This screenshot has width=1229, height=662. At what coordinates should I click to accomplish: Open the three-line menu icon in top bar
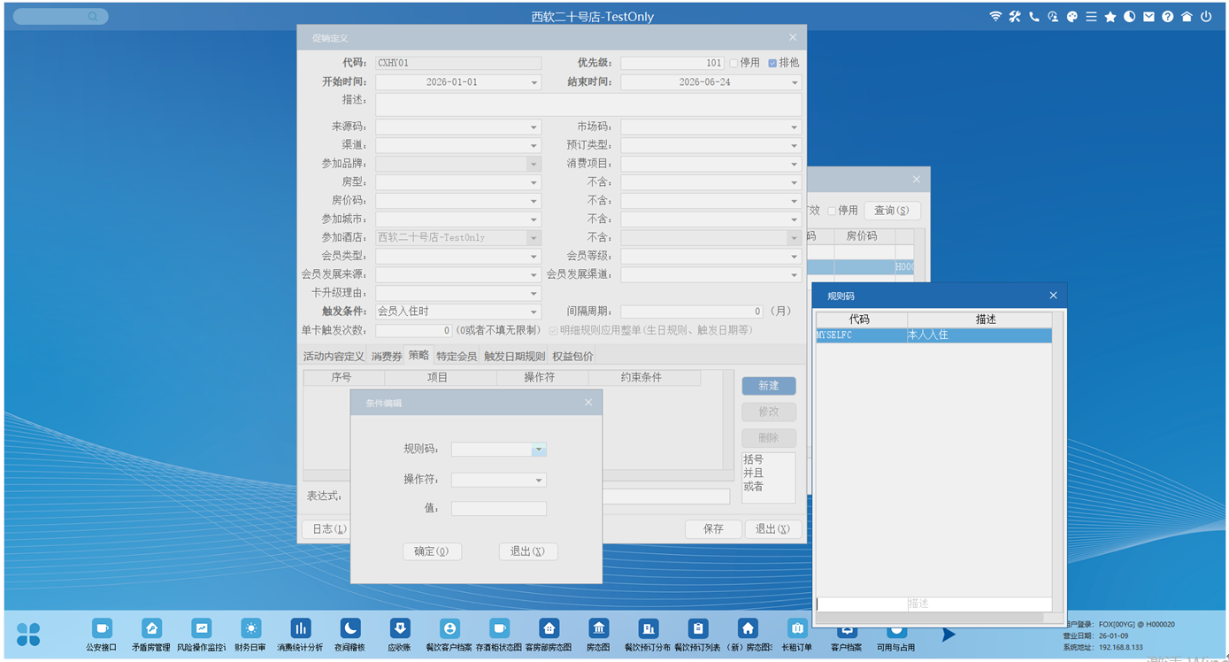[1092, 16]
